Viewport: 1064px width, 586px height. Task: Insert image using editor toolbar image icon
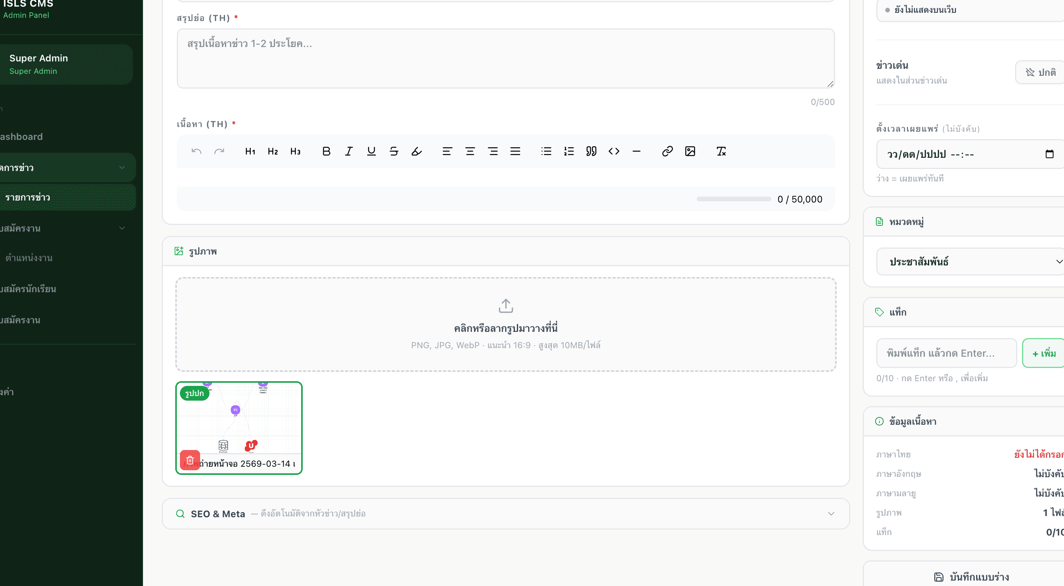690,152
